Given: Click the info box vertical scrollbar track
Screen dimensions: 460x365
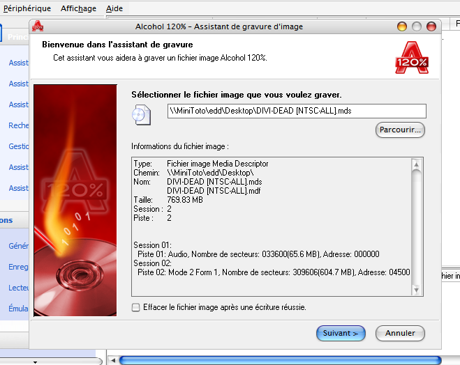Looking at the screenshot, I should (x=417, y=230).
